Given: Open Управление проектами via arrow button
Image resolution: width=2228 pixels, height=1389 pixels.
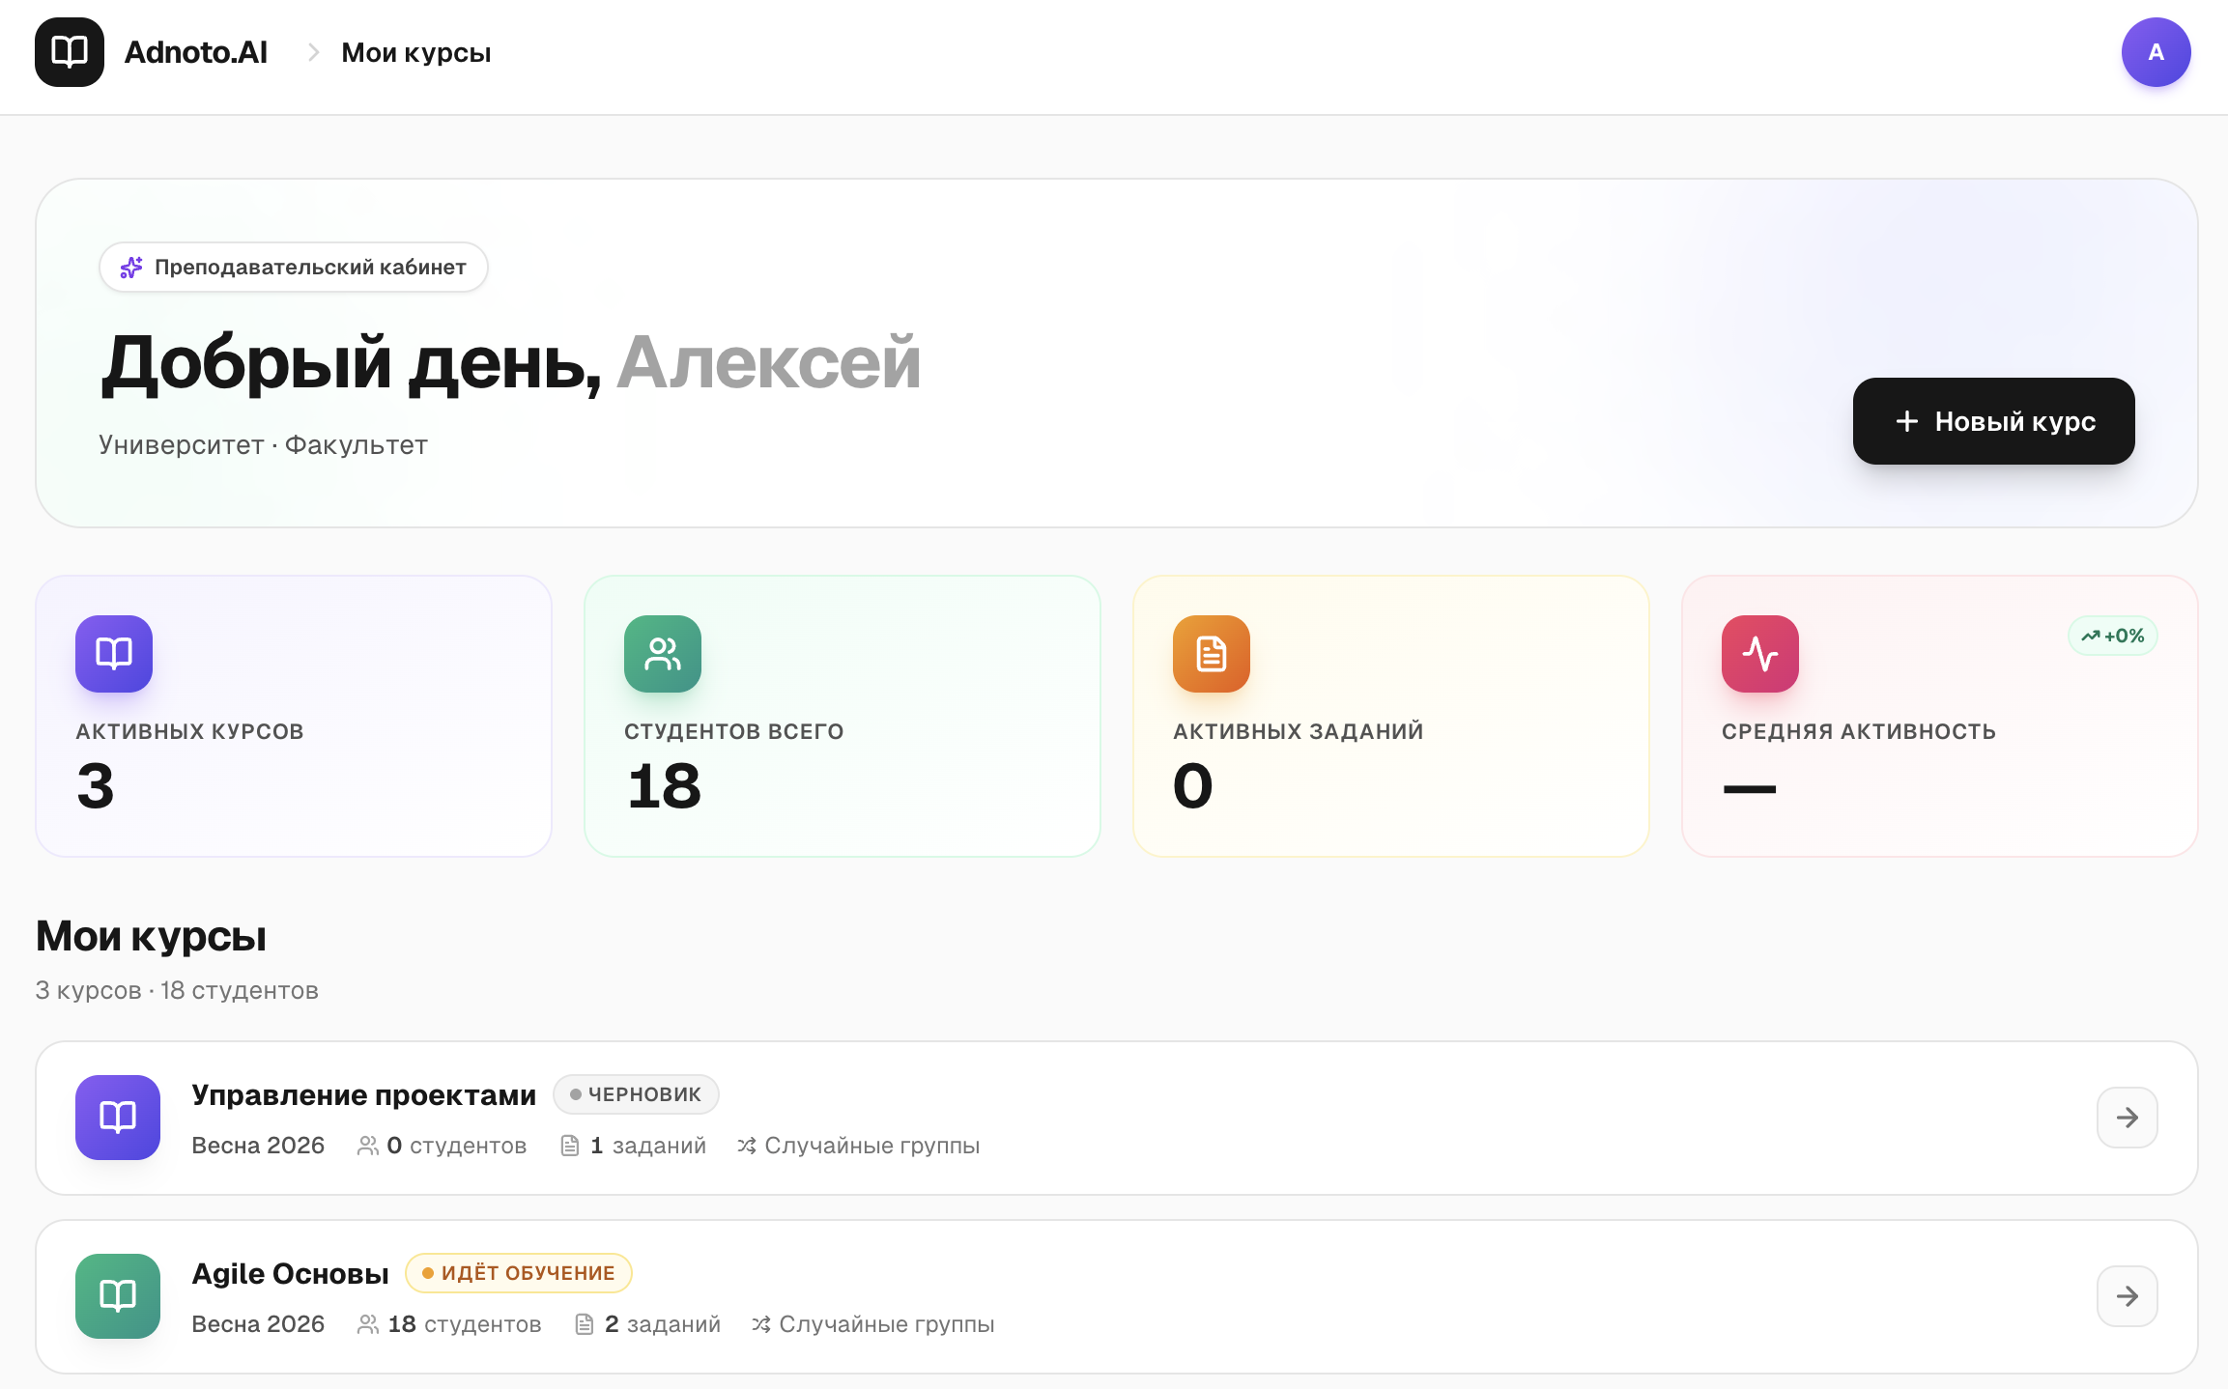Looking at the screenshot, I should [2127, 1118].
